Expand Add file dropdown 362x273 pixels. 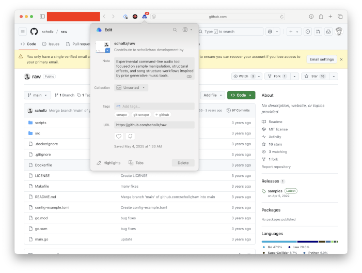pyautogui.click(x=213, y=95)
